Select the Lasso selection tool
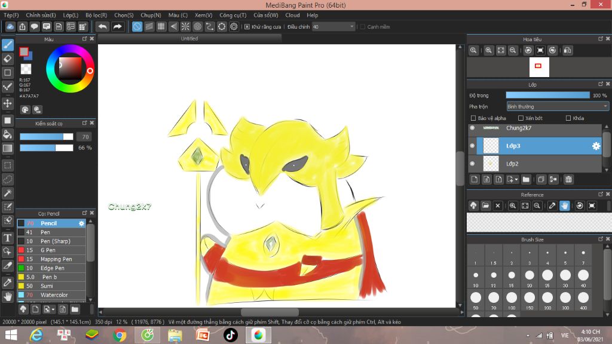The image size is (612, 344). click(7, 179)
